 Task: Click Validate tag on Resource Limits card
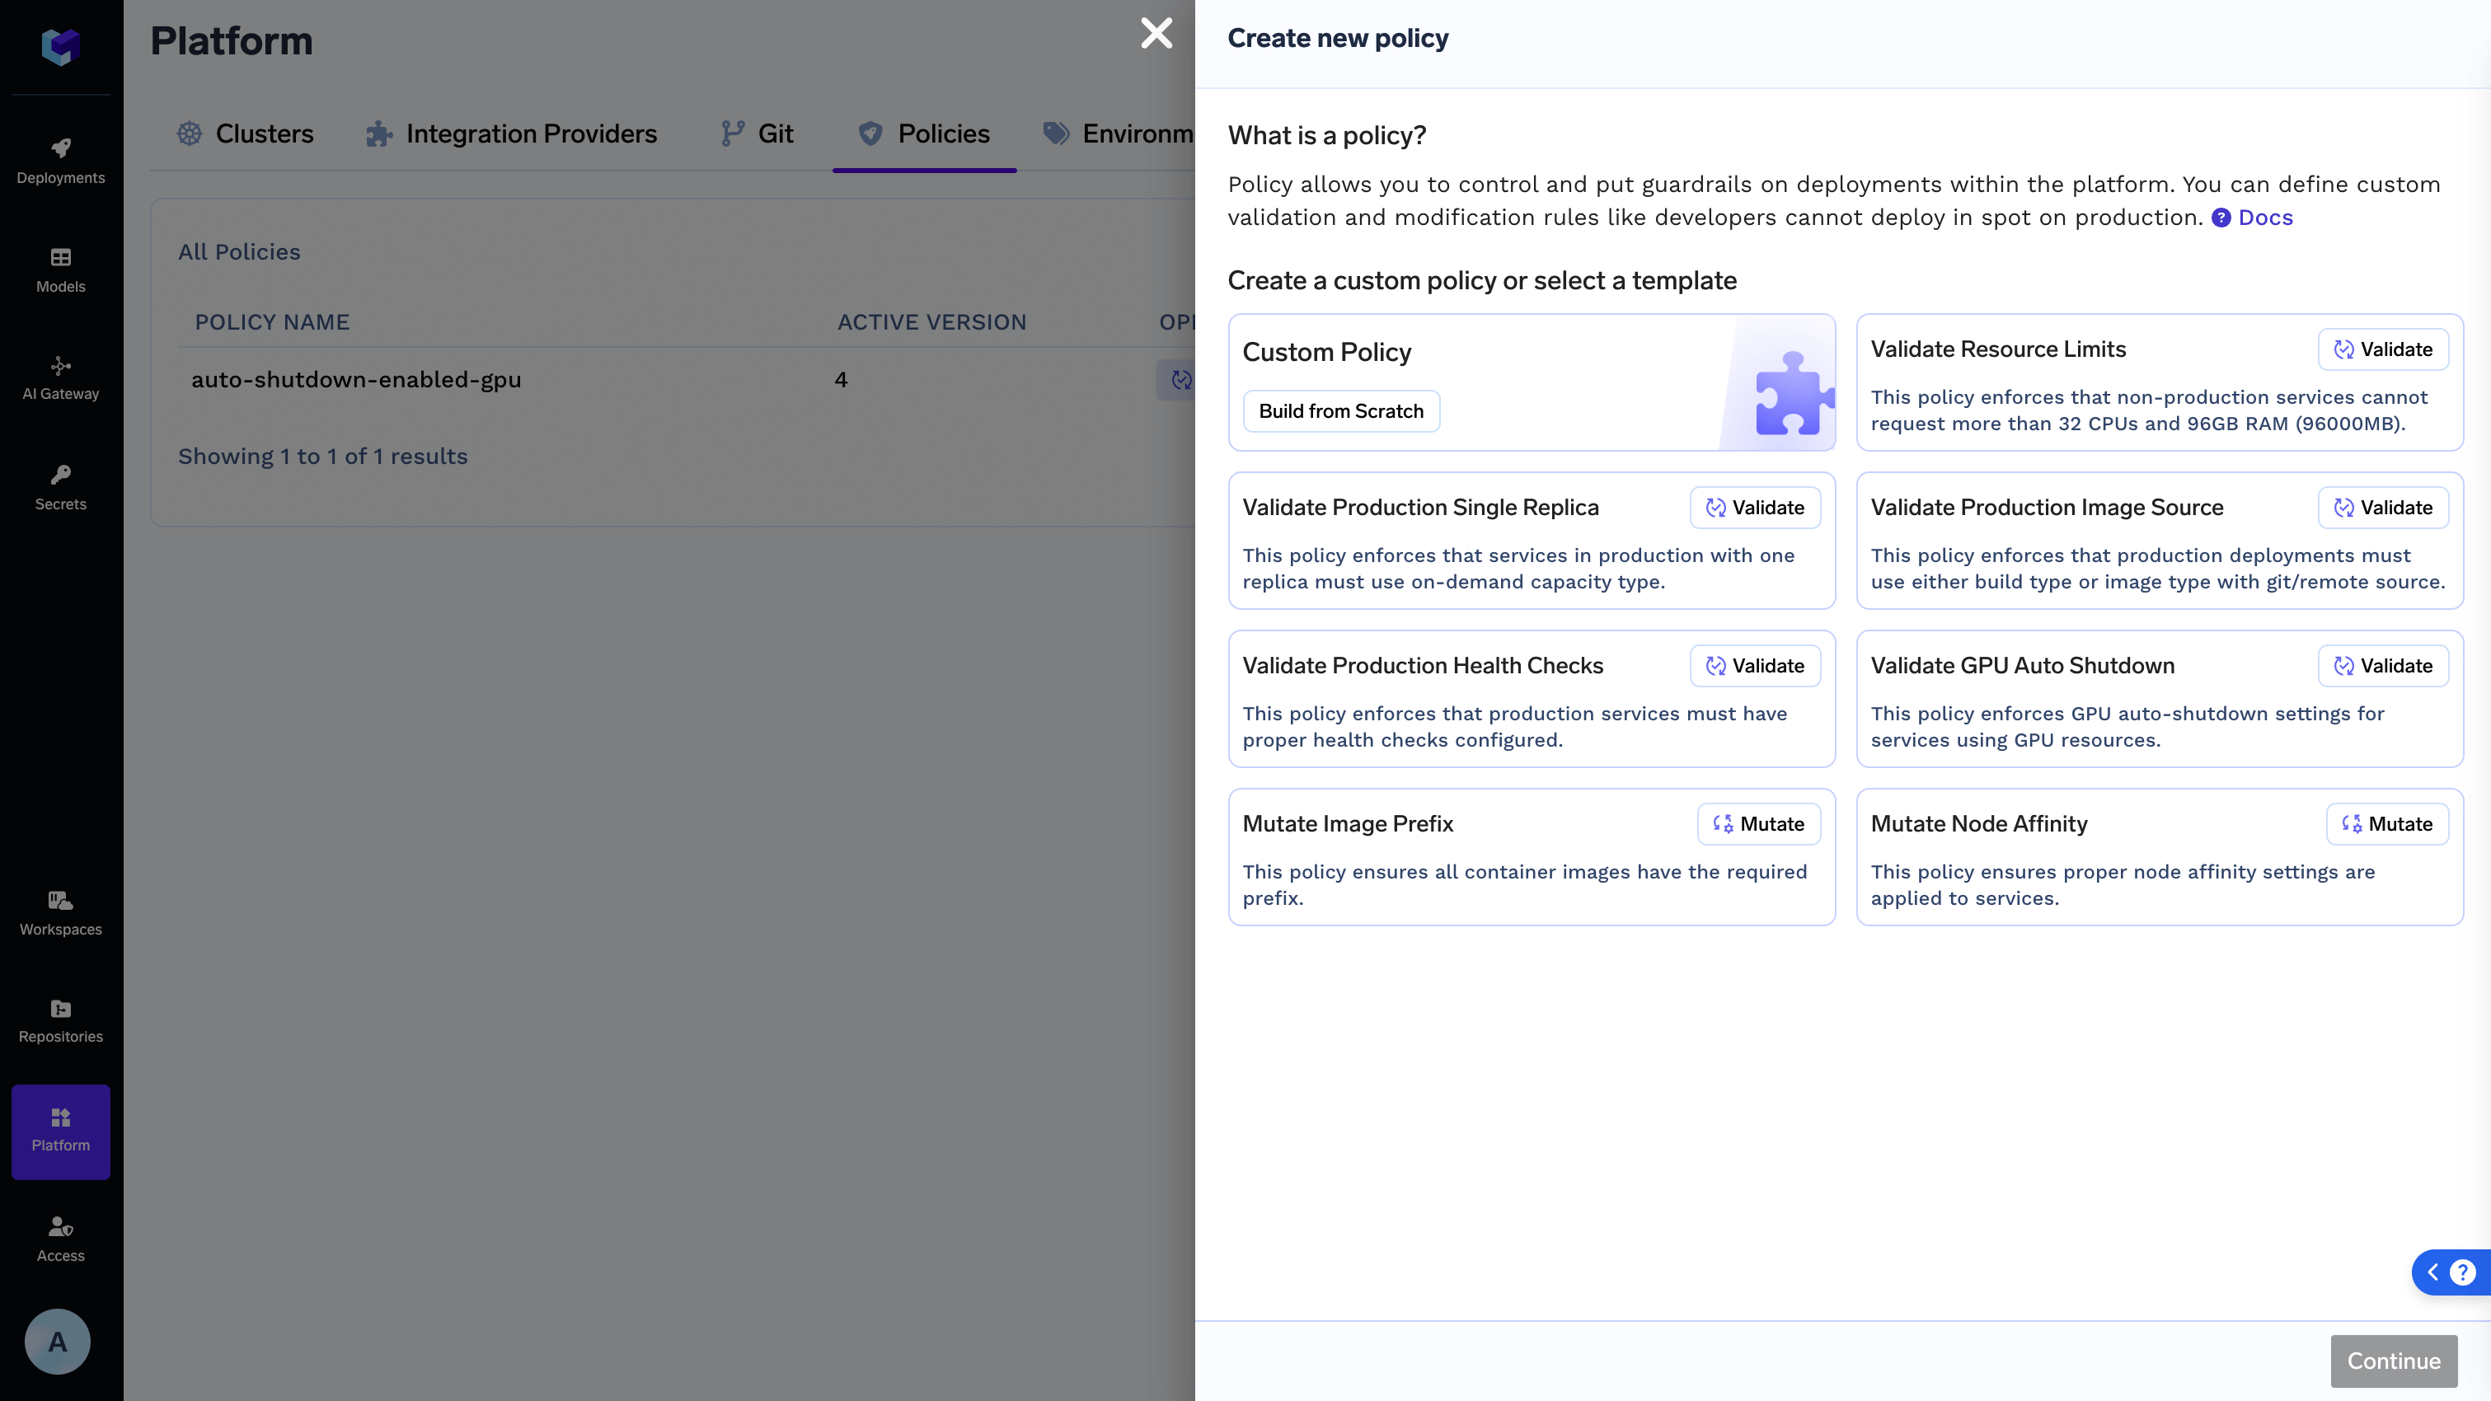point(2383,349)
